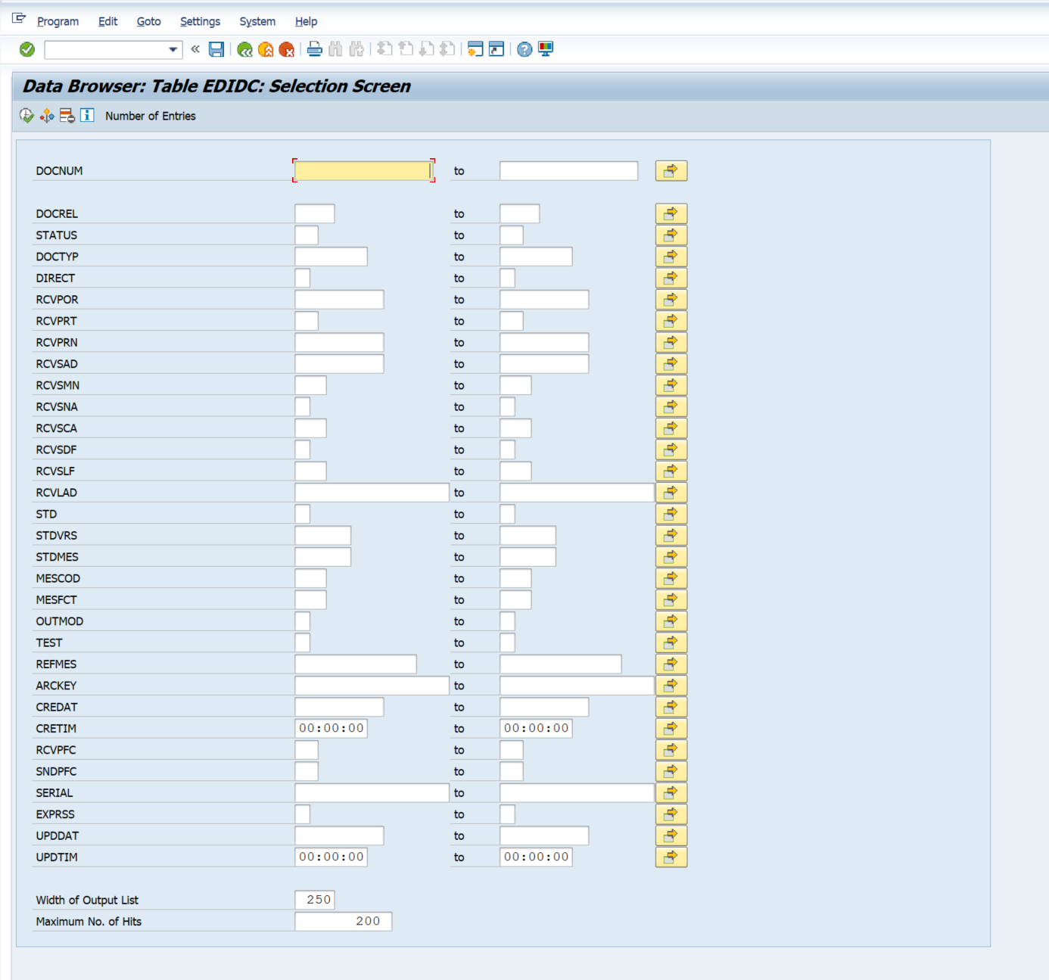Click the Customize Local Layout monitor icon
The image size is (1049, 980).
[x=546, y=49]
